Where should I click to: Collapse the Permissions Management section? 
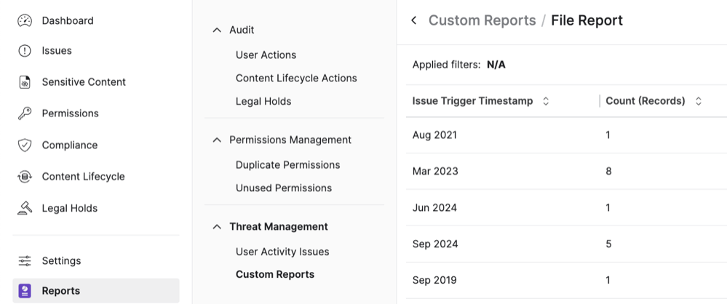coord(217,140)
